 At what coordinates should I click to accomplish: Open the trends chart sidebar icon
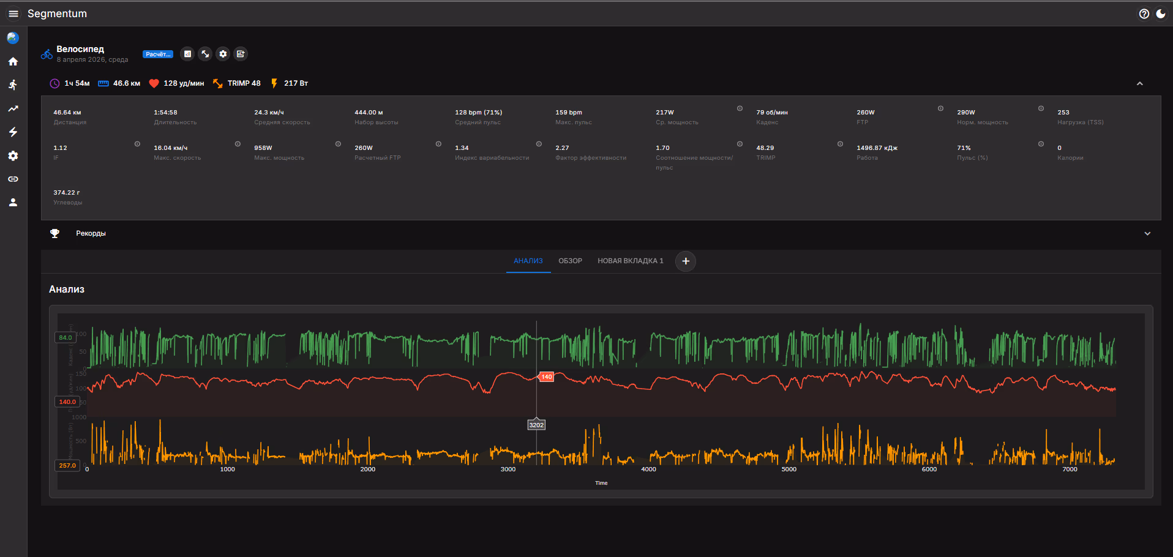13,109
